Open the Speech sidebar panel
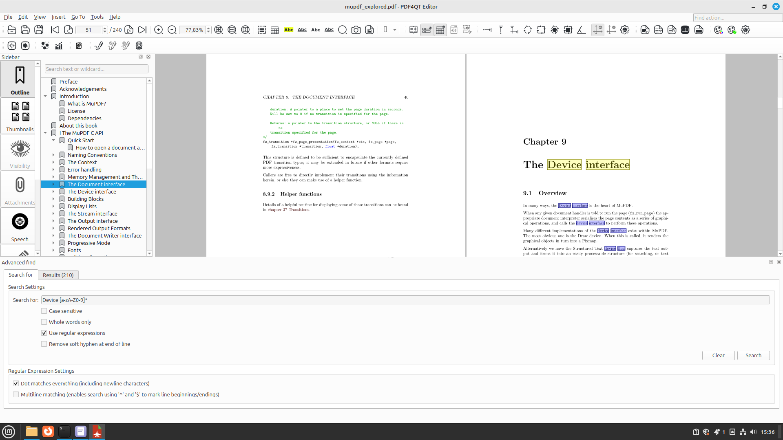Screen dimensions: 783x440 point(20,226)
